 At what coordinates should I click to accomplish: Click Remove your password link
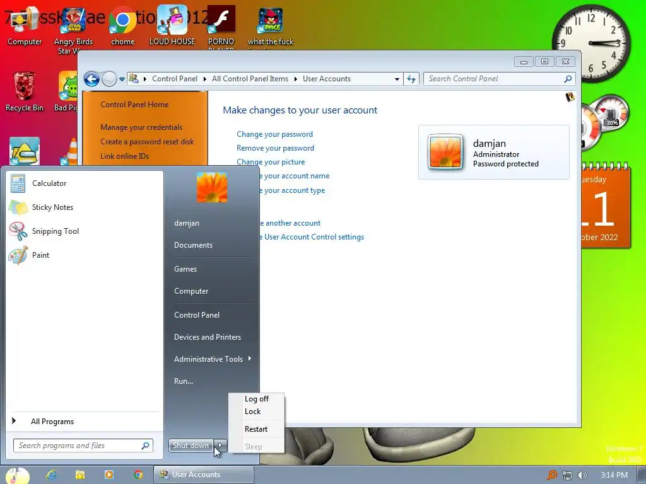click(275, 148)
